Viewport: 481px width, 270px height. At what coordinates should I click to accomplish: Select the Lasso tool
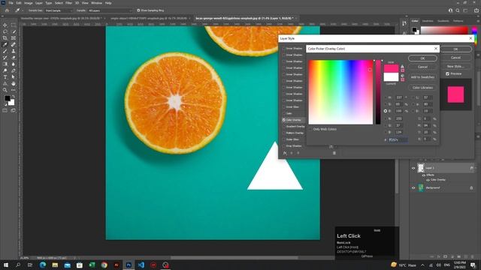click(x=5, y=31)
